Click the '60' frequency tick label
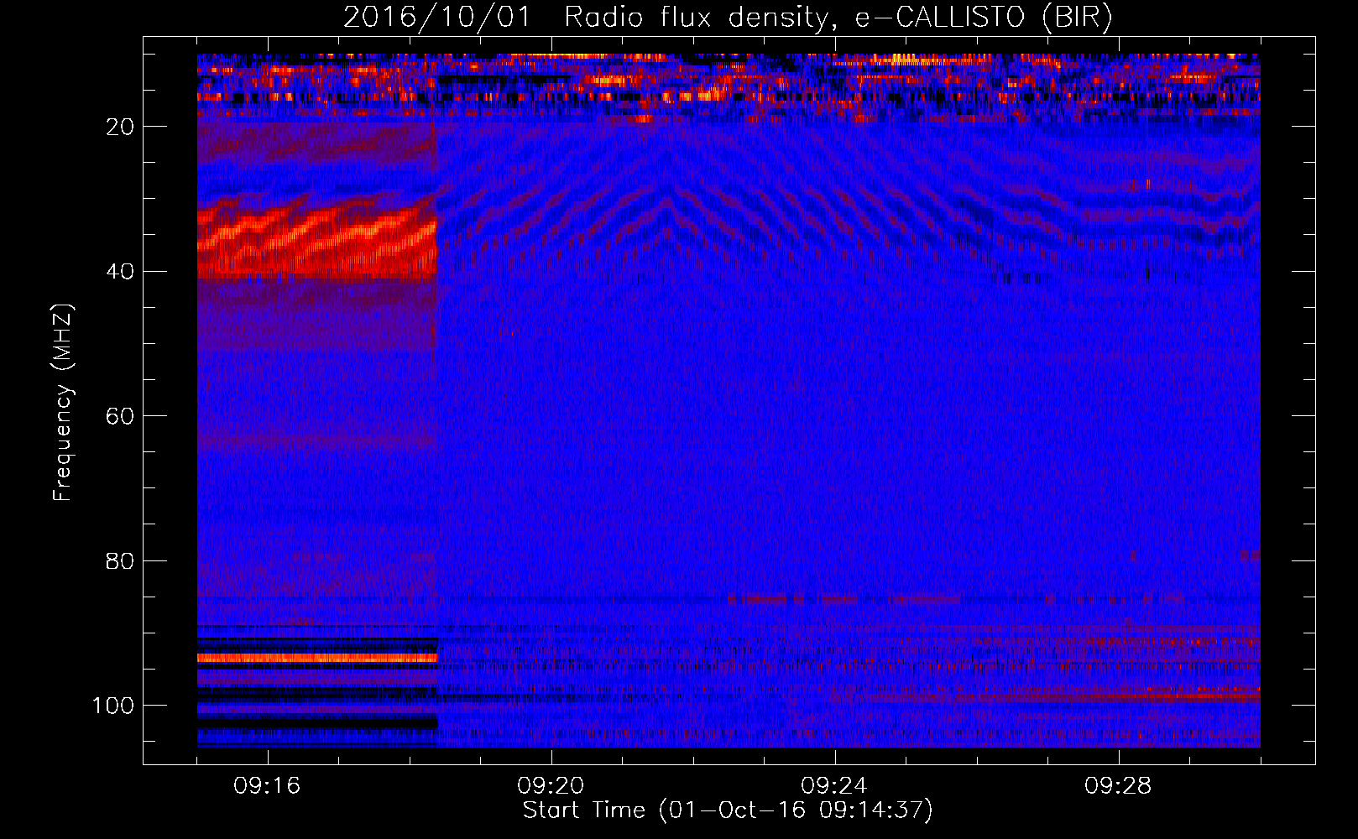1358x839 pixels. tap(120, 417)
